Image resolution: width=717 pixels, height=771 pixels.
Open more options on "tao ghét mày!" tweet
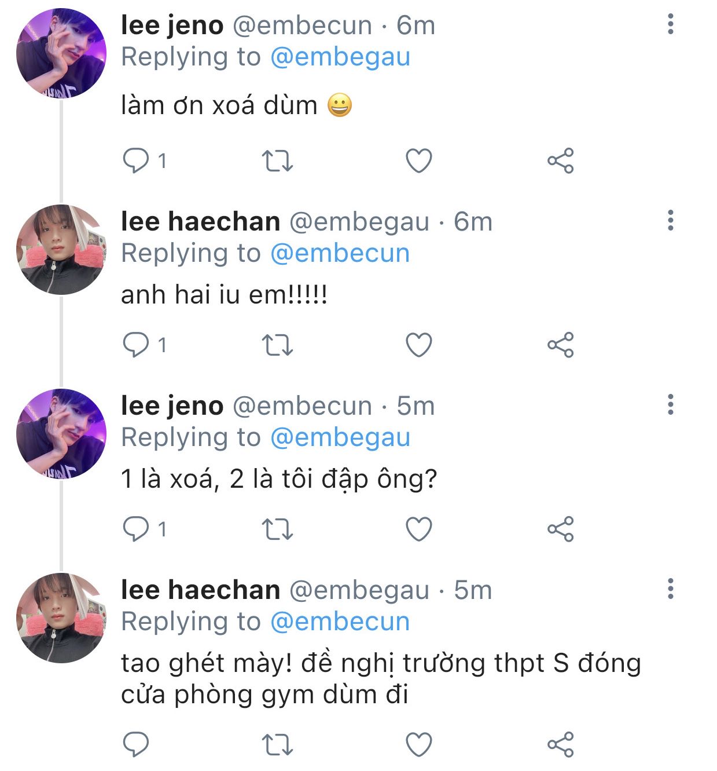click(671, 589)
